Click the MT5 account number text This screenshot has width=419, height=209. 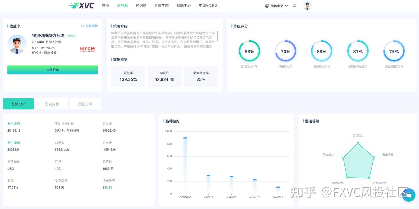point(43,48)
